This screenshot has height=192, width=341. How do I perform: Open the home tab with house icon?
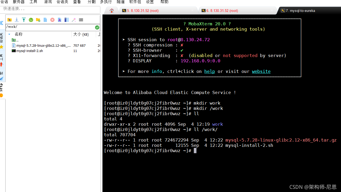point(112,11)
